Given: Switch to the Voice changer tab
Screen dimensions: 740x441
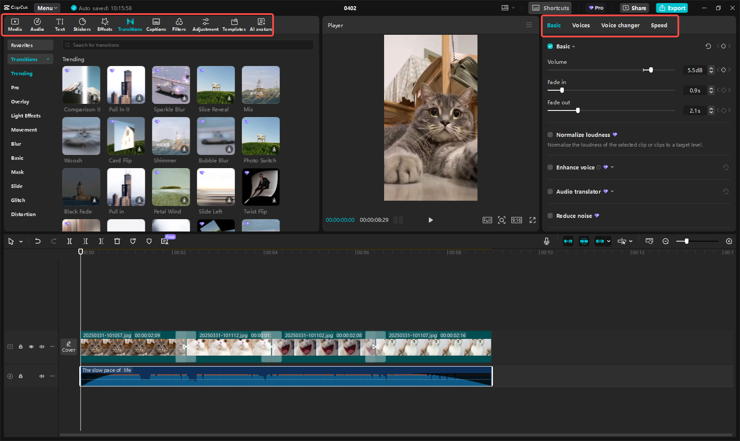Looking at the screenshot, I should click(x=620, y=26).
